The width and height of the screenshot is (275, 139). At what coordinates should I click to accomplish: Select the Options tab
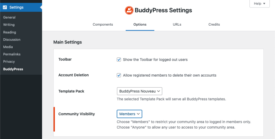(x=140, y=25)
